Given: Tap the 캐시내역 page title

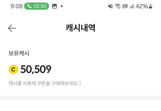Looking at the screenshot, I should pos(80,28).
